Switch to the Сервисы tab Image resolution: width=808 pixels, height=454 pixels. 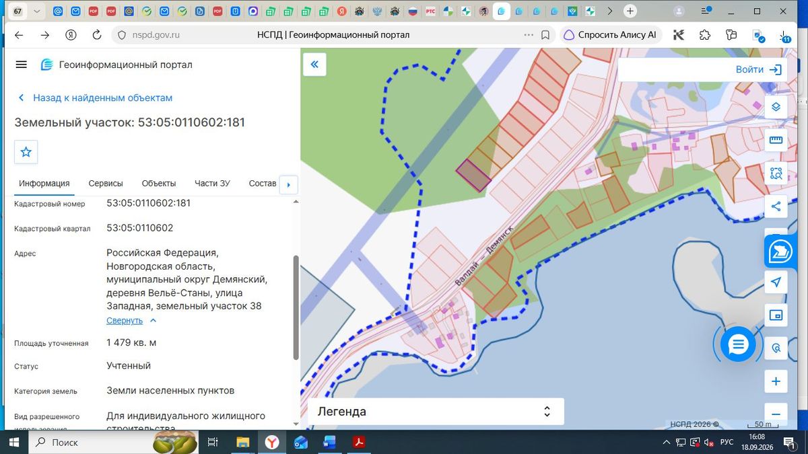click(106, 184)
